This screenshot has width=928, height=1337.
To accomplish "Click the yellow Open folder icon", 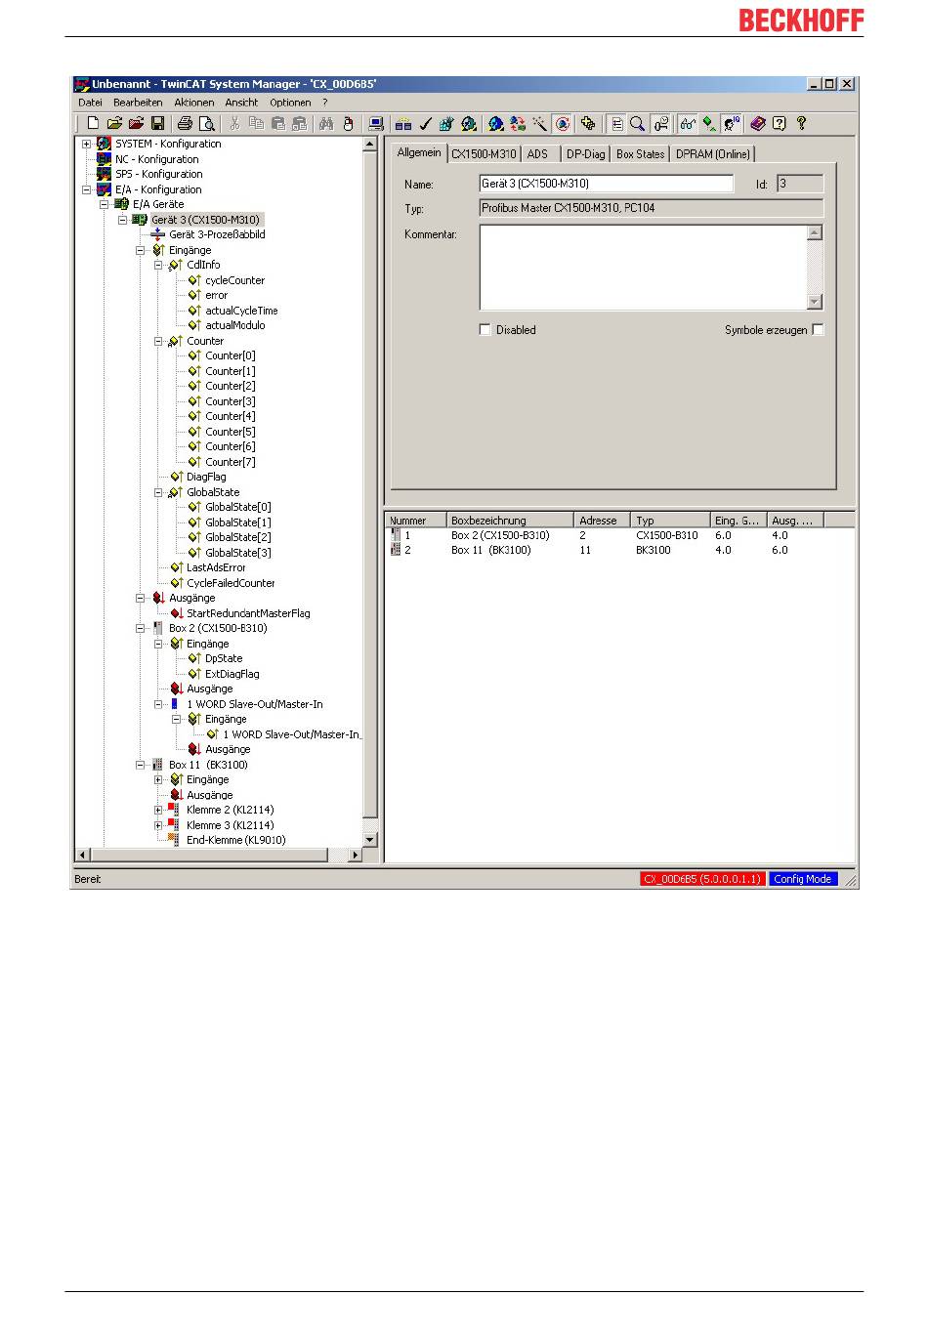I will [x=114, y=123].
